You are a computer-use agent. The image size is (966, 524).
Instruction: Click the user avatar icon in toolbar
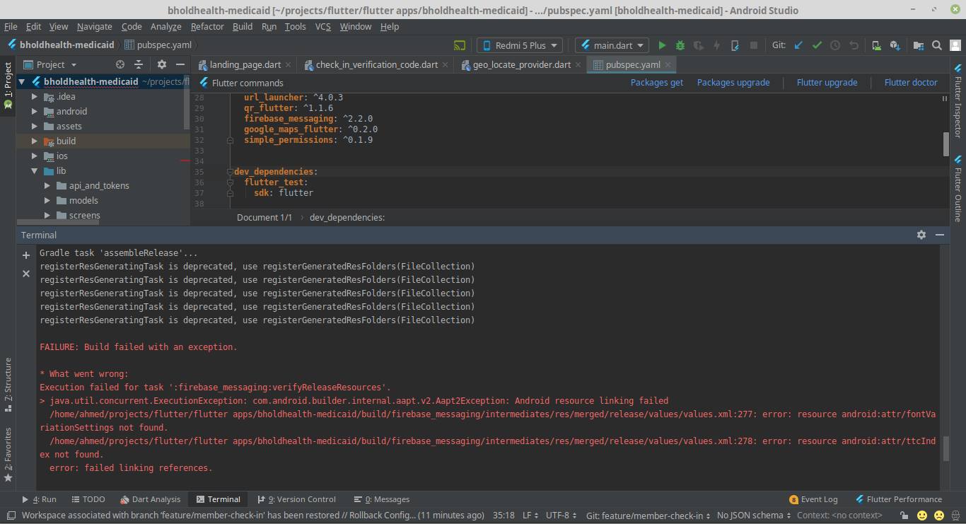pyautogui.click(x=955, y=45)
